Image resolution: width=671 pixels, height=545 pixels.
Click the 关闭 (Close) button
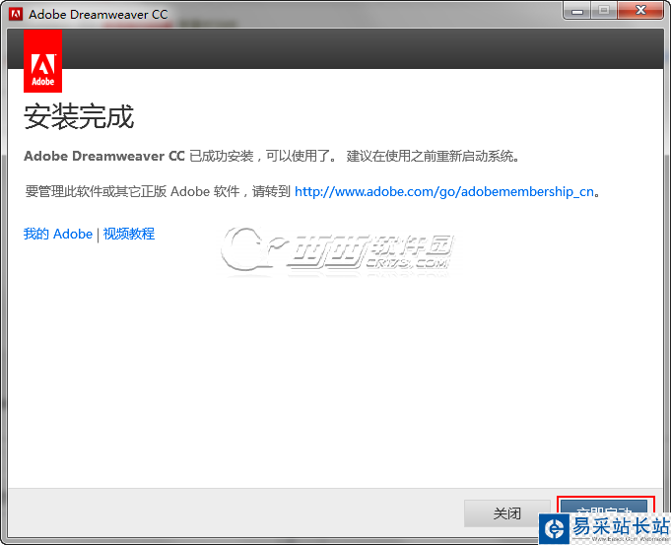(507, 512)
